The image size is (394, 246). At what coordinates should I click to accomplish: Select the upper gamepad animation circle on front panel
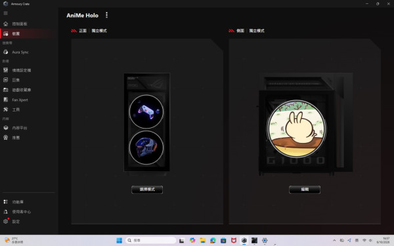[x=146, y=112]
